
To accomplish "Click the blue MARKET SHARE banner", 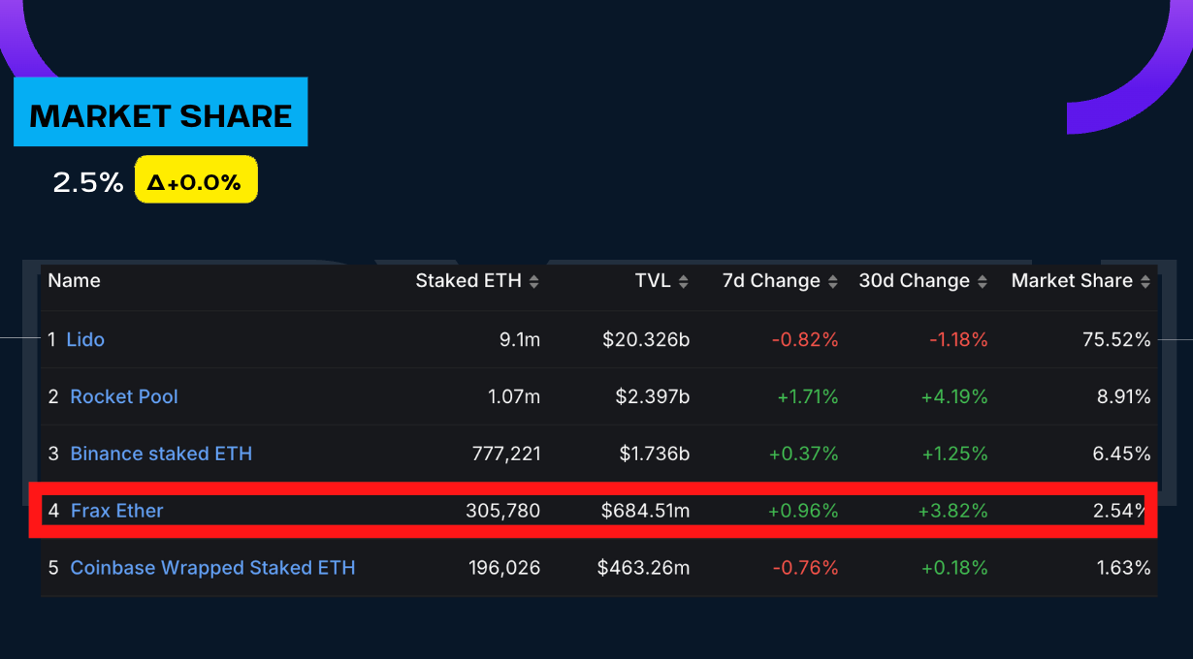I will (x=160, y=112).
